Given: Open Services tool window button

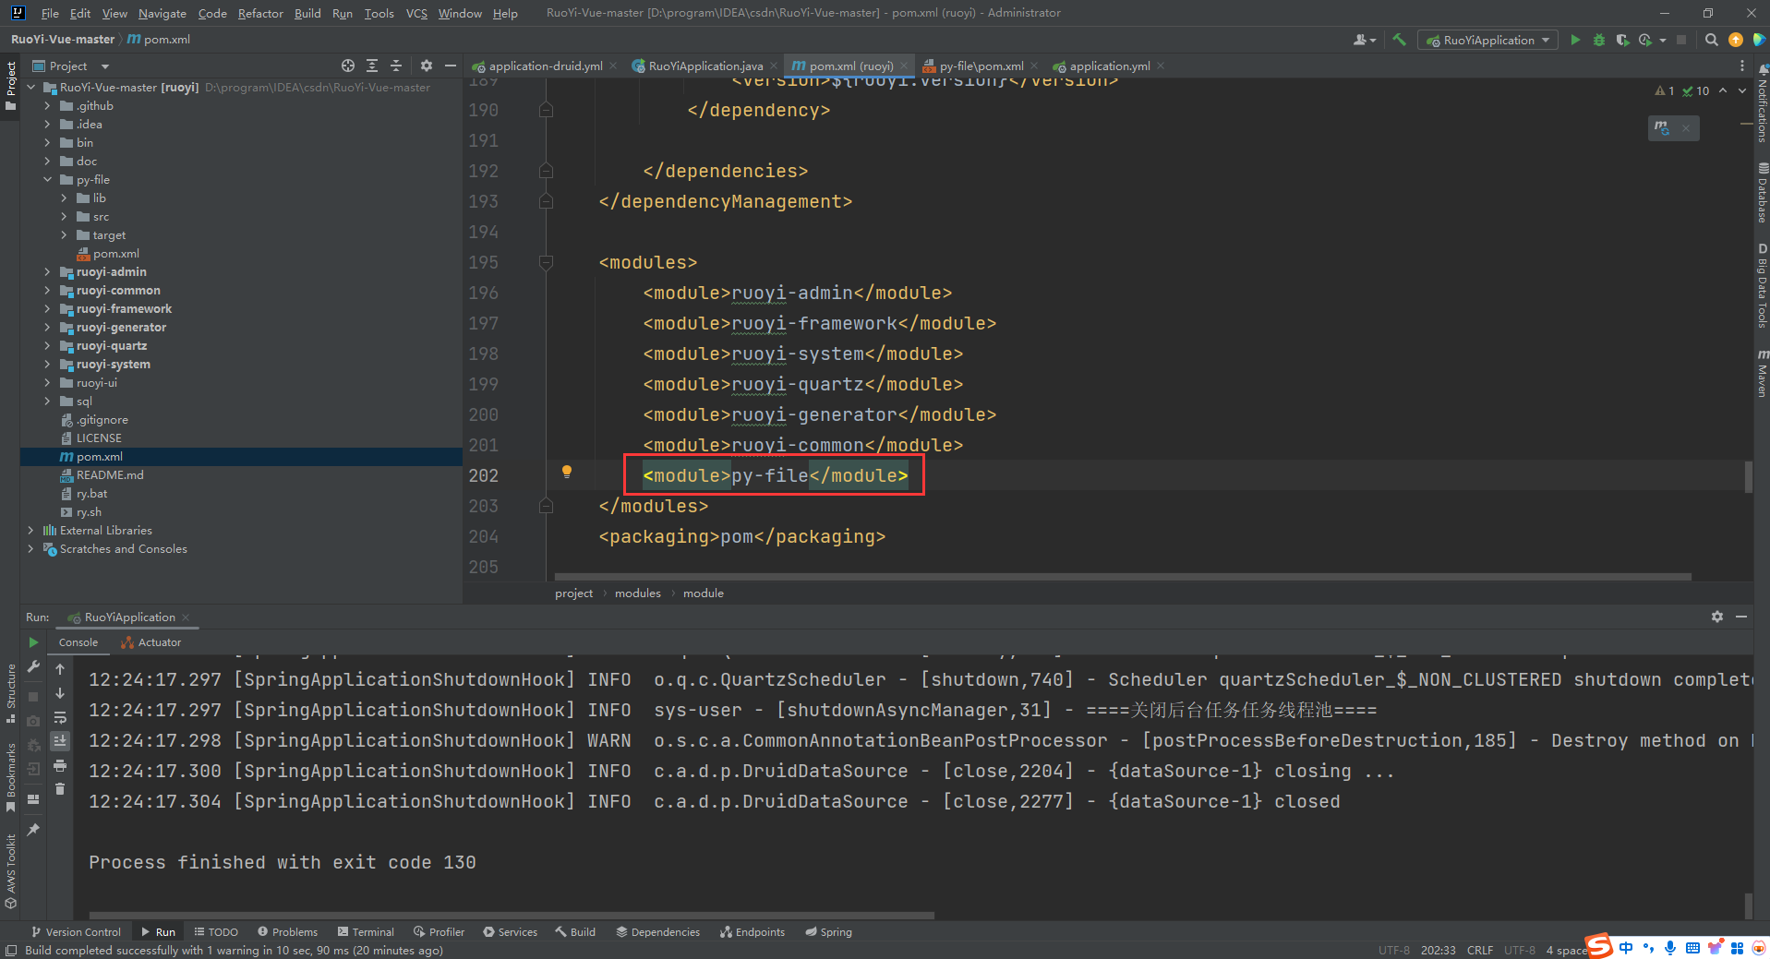Looking at the screenshot, I should pos(510,932).
